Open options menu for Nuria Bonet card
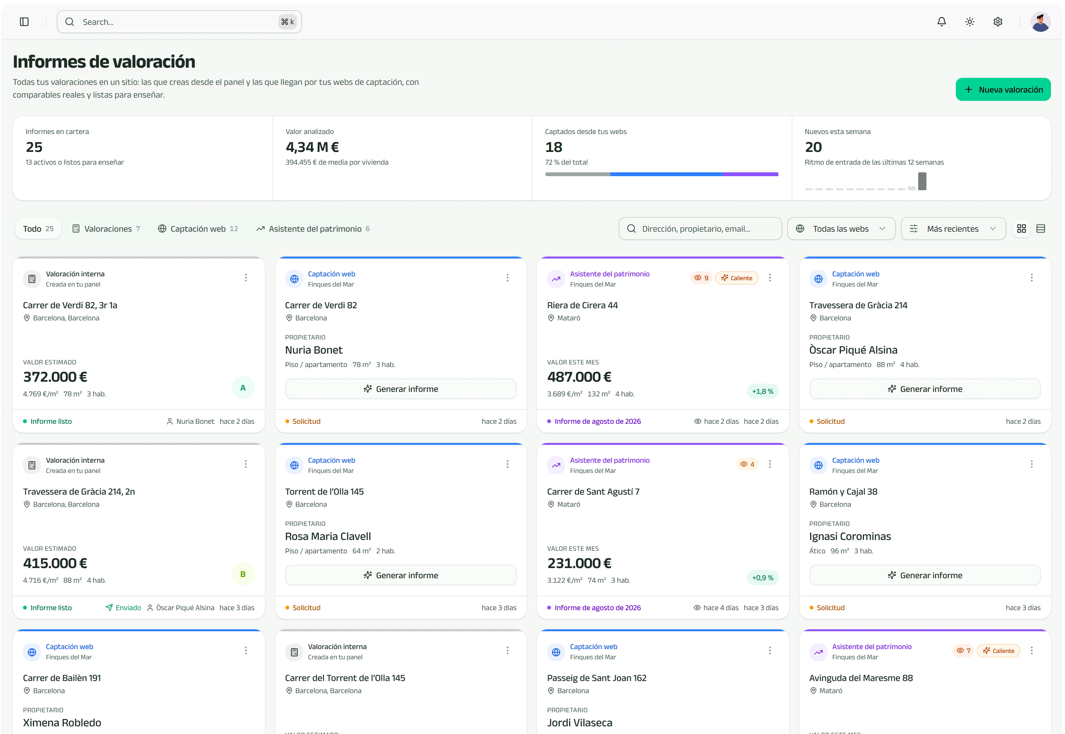1065x734 pixels. [x=507, y=278]
